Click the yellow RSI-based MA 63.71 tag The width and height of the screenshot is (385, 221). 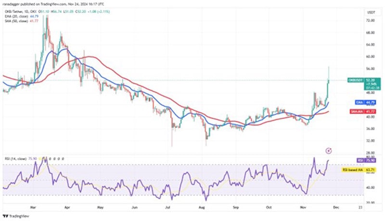tap(359, 170)
